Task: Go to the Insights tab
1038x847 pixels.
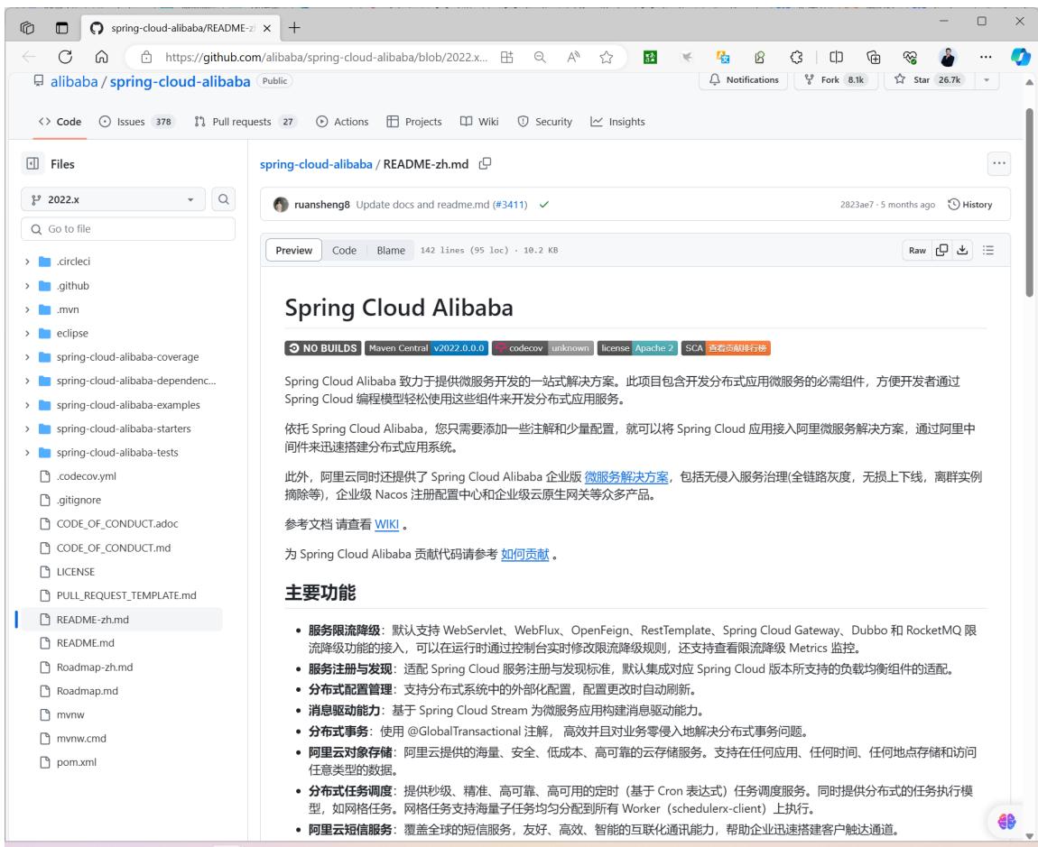Action: point(617,121)
